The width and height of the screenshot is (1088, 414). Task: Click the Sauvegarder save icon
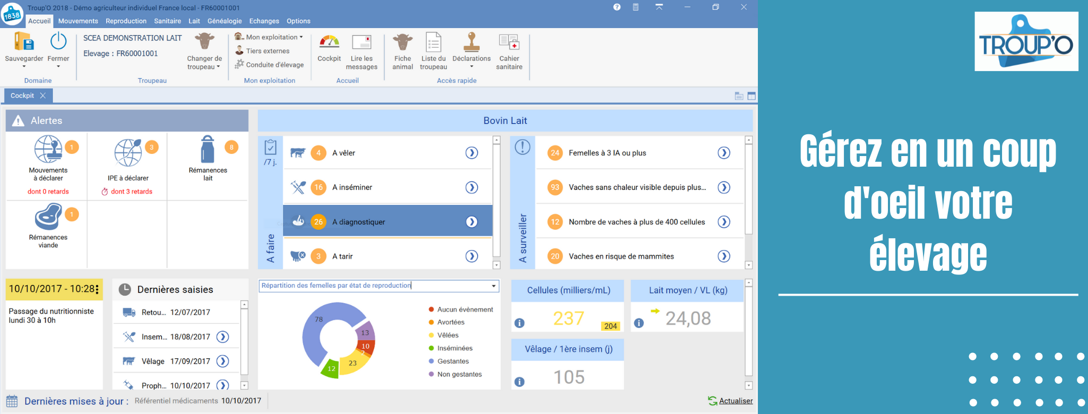click(24, 41)
